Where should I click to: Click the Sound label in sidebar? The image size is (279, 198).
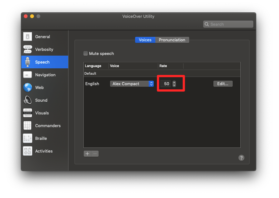[x=41, y=100]
